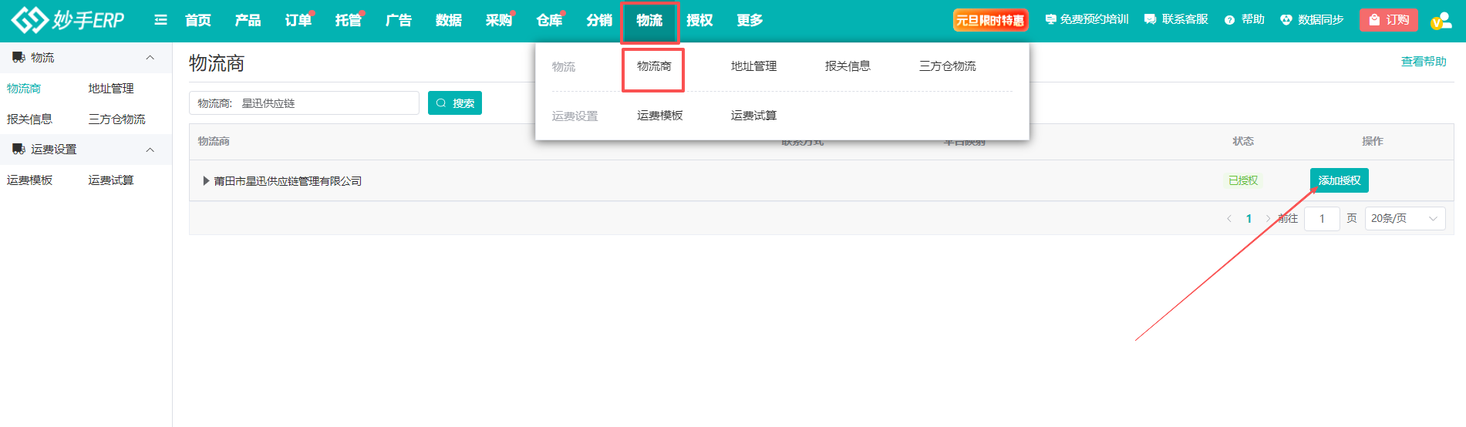Screen dimensions: 1466x427
Task: Click the 添加授权 button
Action: [x=1340, y=180]
